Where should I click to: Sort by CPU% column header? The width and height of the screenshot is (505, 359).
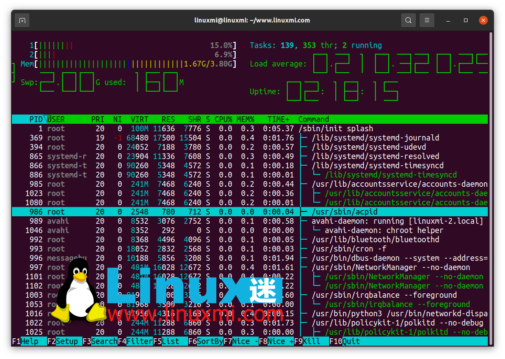(223, 119)
